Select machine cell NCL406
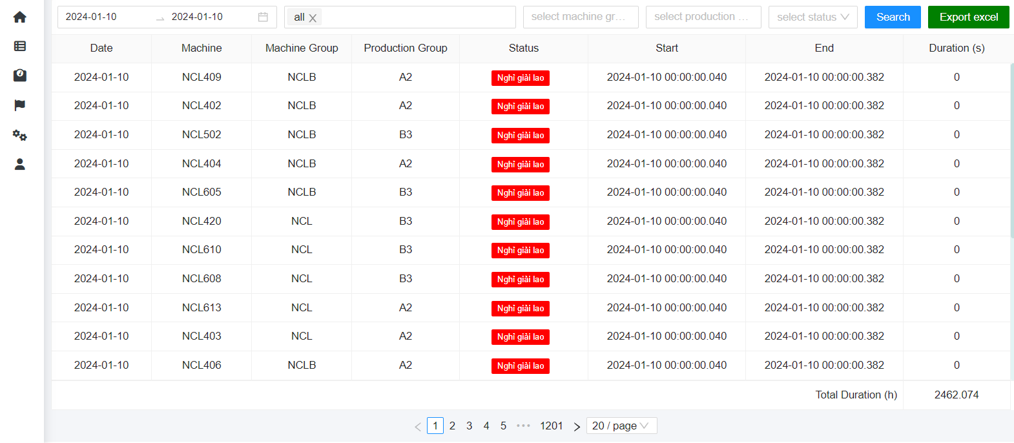 (202, 365)
